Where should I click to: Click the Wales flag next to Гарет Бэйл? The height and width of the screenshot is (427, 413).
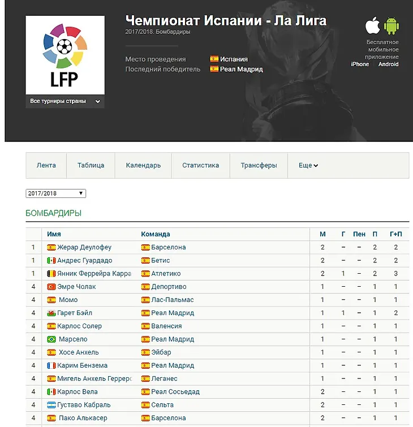51,313
